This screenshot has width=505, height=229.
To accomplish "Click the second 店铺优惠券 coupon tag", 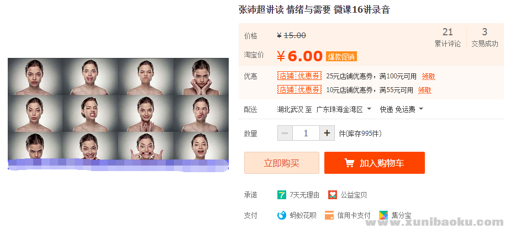I will [x=299, y=89].
